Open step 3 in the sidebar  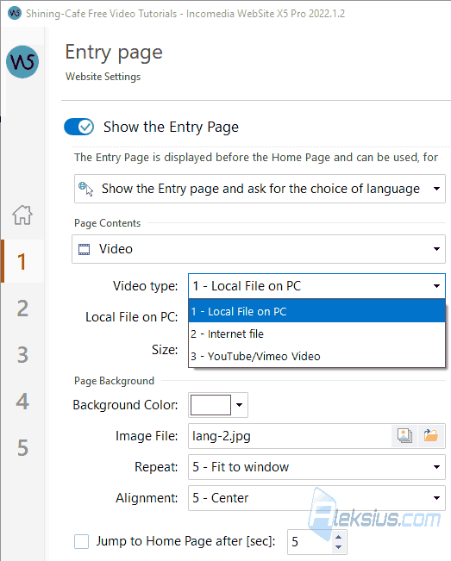click(x=22, y=354)
